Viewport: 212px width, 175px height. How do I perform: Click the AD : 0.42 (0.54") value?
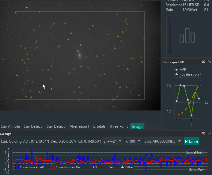click(36, 141)
